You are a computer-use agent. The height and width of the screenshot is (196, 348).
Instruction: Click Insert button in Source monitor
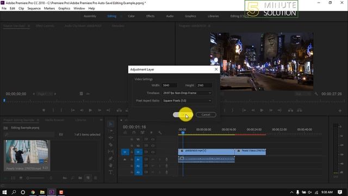[119, 110]
